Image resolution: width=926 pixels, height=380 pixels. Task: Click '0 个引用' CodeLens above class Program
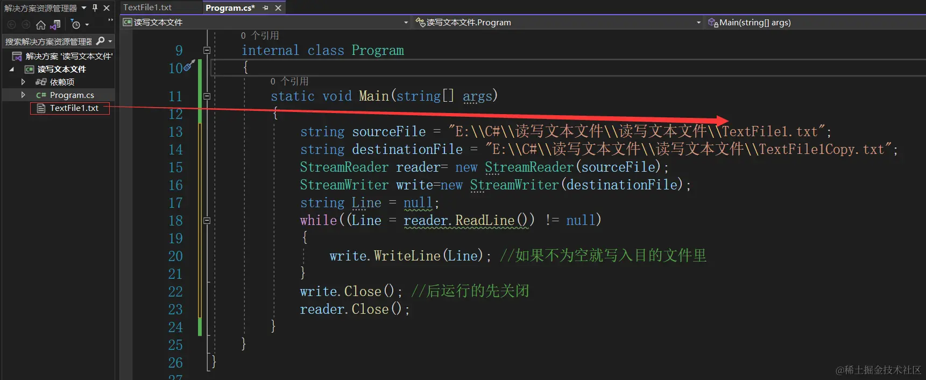point(259,36)
